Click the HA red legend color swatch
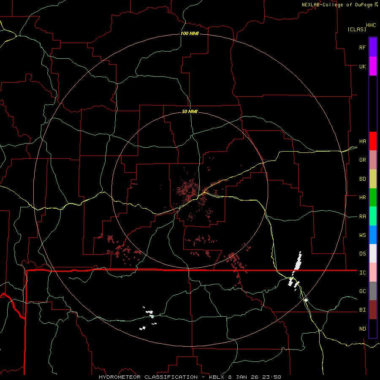The image size is (380, 380). (373, 141)
